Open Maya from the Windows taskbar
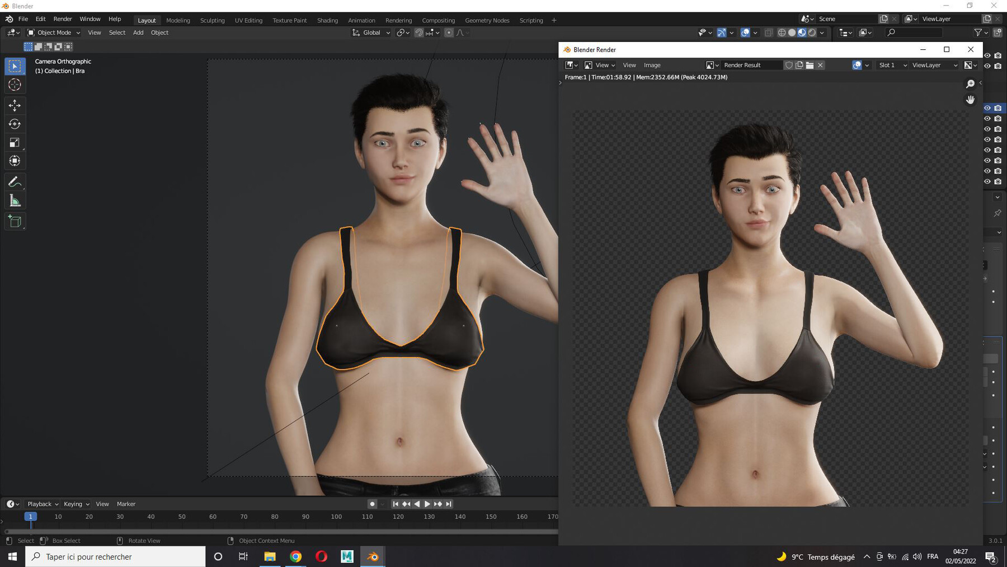1007x567 pixels. (x=347, y=556)
